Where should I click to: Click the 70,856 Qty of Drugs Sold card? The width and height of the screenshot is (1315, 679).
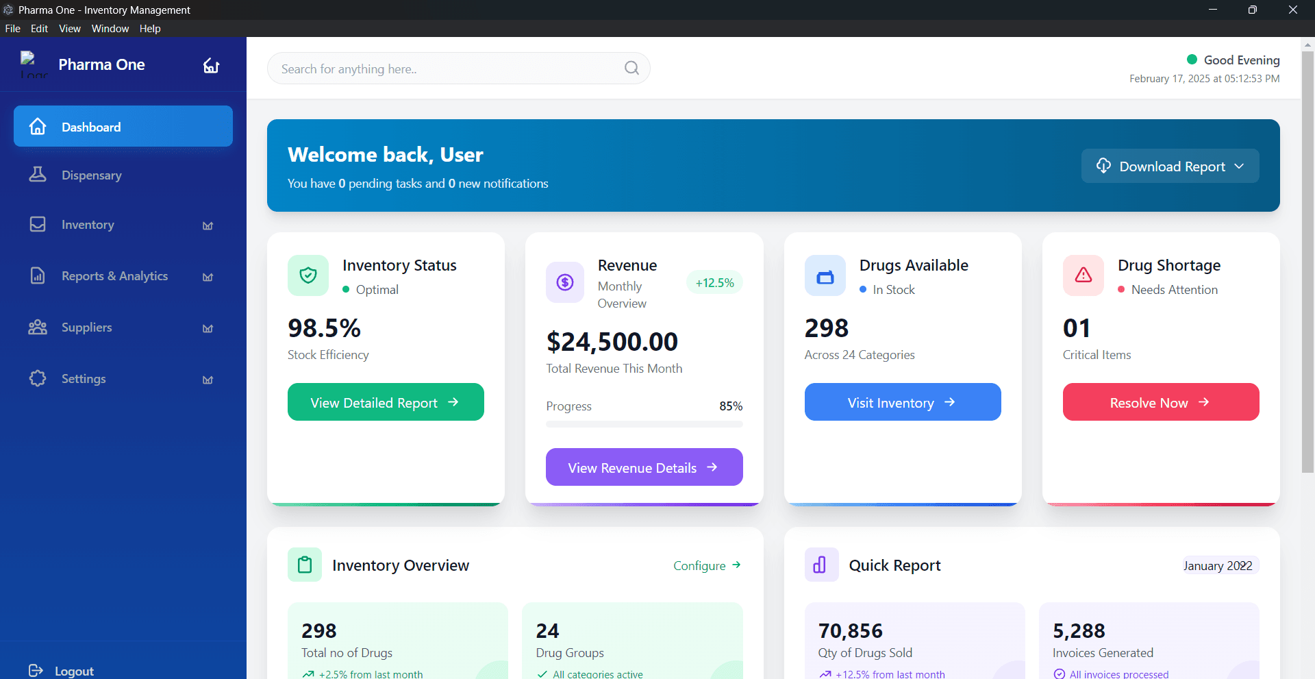[x=914, y=641]
